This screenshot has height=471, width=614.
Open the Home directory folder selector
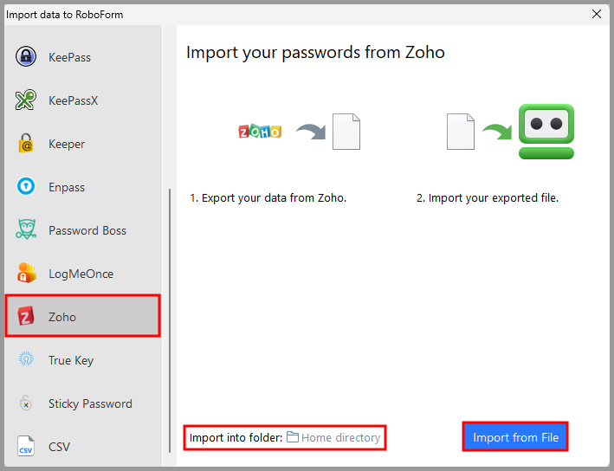click(339, 438)
